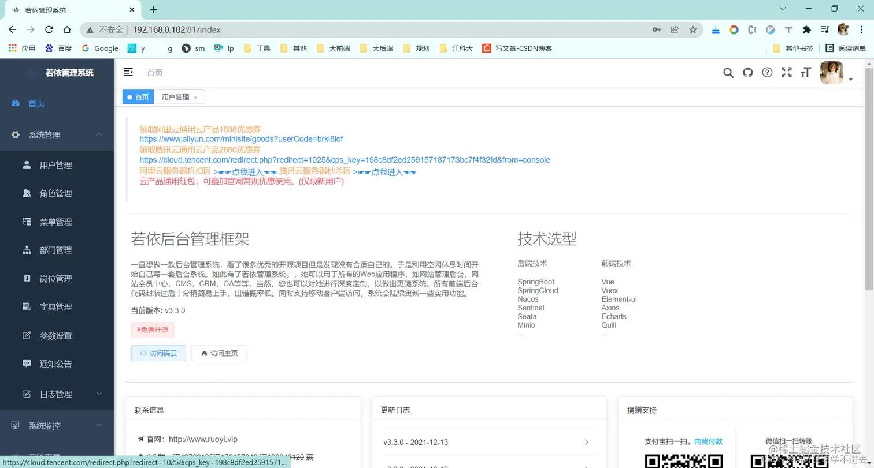Click the 参数设置 edit icon in sidebar

[x=26, y=335]
